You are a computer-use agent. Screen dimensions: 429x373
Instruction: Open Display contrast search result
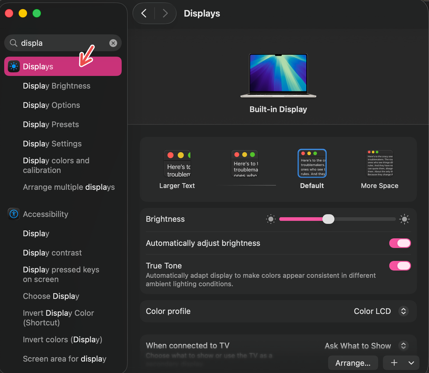coord(52,253)
